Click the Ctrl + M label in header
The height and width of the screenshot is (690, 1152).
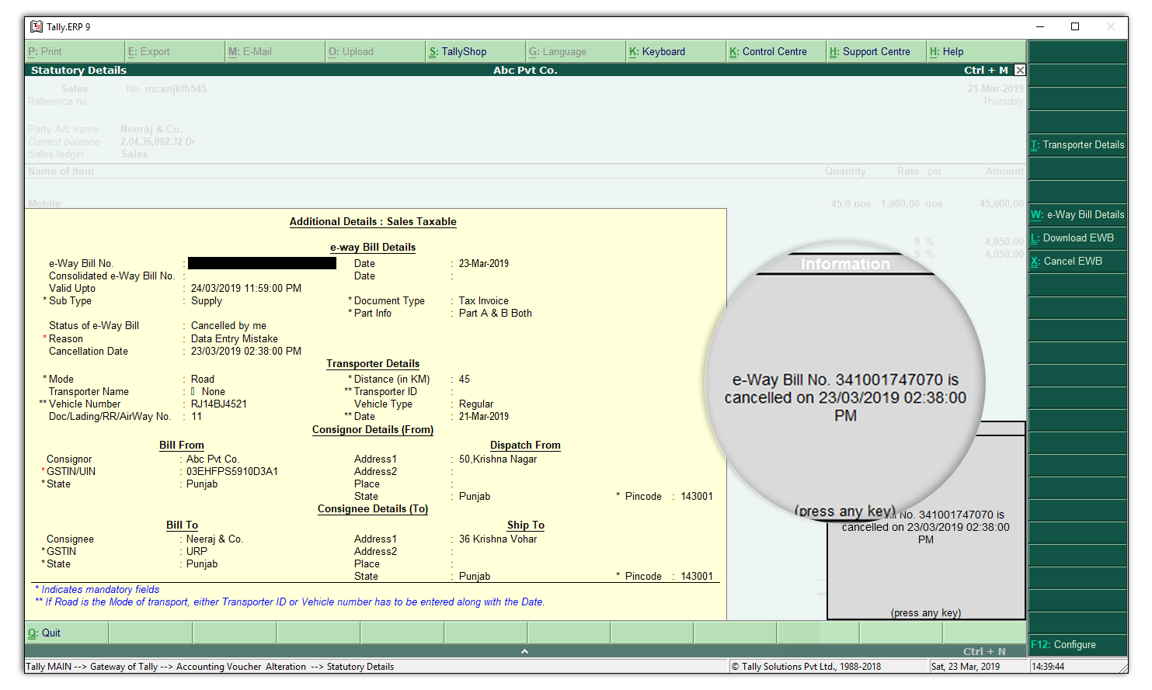986,70
